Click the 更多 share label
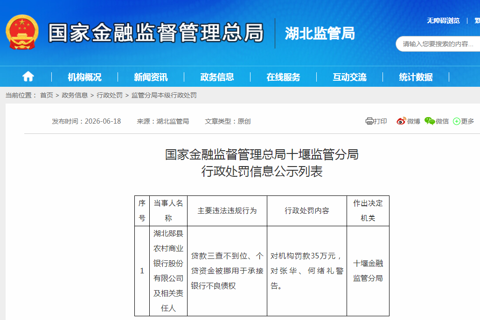Viewport: 480px width, 320px height. point(467,121)
